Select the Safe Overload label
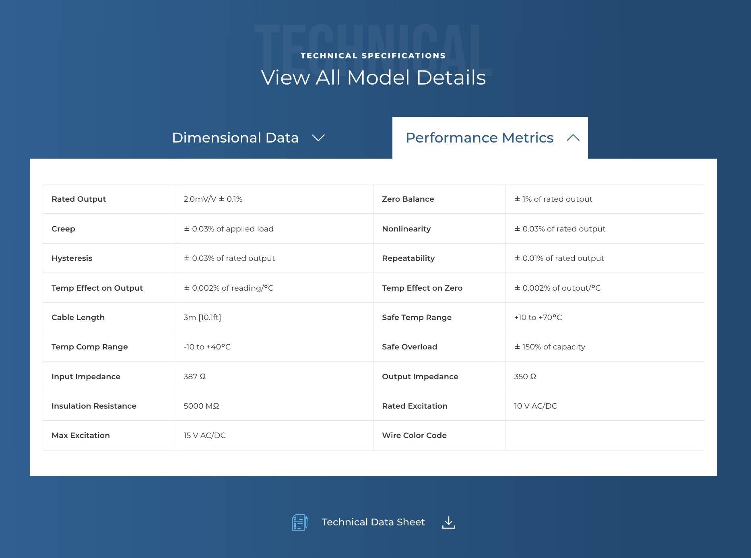 click(410, 347)
